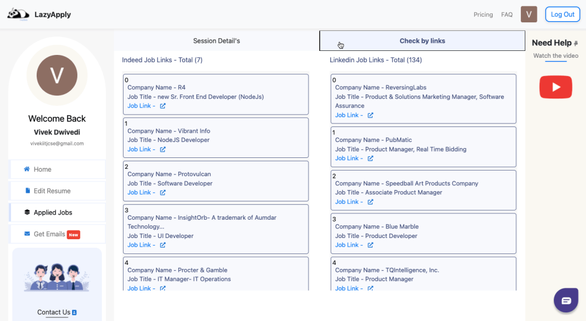Screen dimensions: 586x321
Task: Open the chat support bubble
Action: click(x=566, y=300)
